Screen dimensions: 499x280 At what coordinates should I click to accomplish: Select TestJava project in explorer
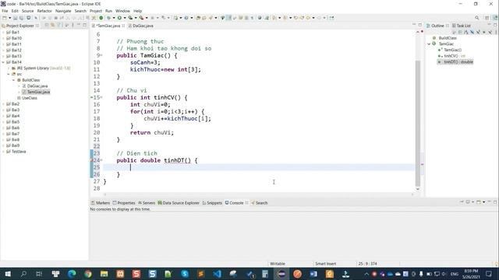(19, 152)
